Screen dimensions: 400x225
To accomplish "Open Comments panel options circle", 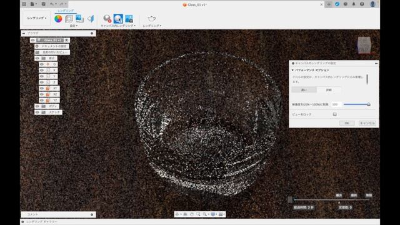I will pos(92,214).
